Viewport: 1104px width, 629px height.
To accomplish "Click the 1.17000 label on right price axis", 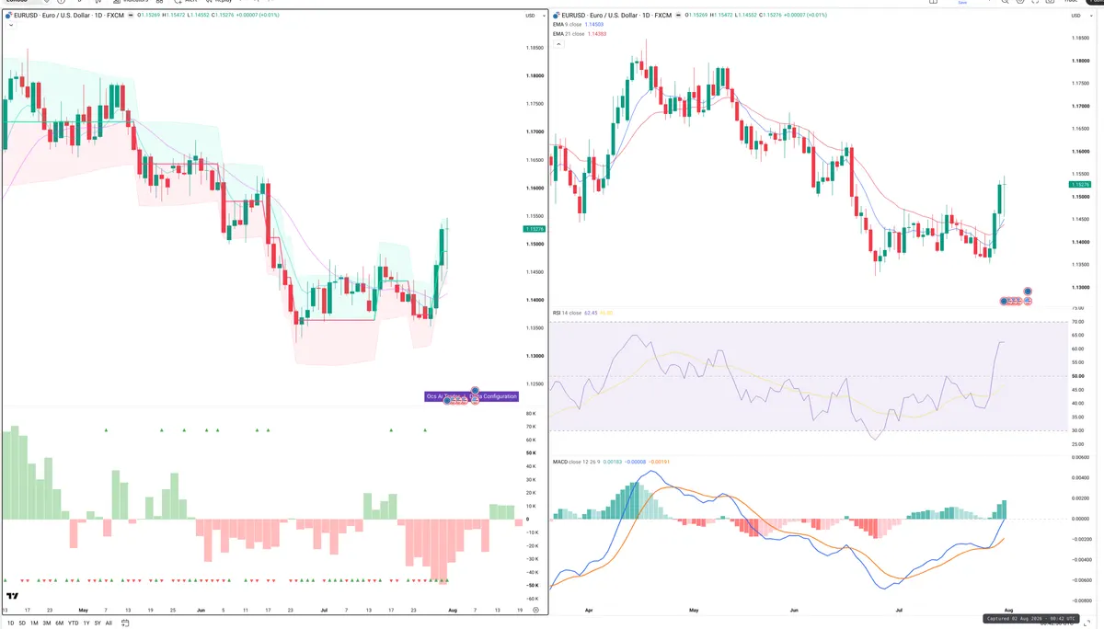I will 1080,106.
